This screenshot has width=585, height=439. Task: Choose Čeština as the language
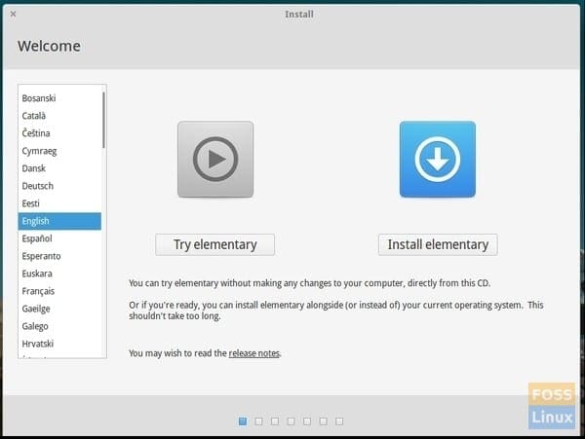pyautogui.click(x=59, y=133)
